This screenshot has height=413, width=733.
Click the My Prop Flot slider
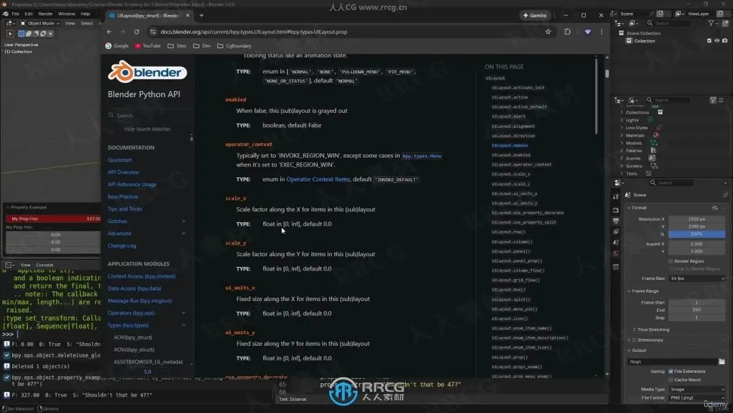(x=54, y=219)
